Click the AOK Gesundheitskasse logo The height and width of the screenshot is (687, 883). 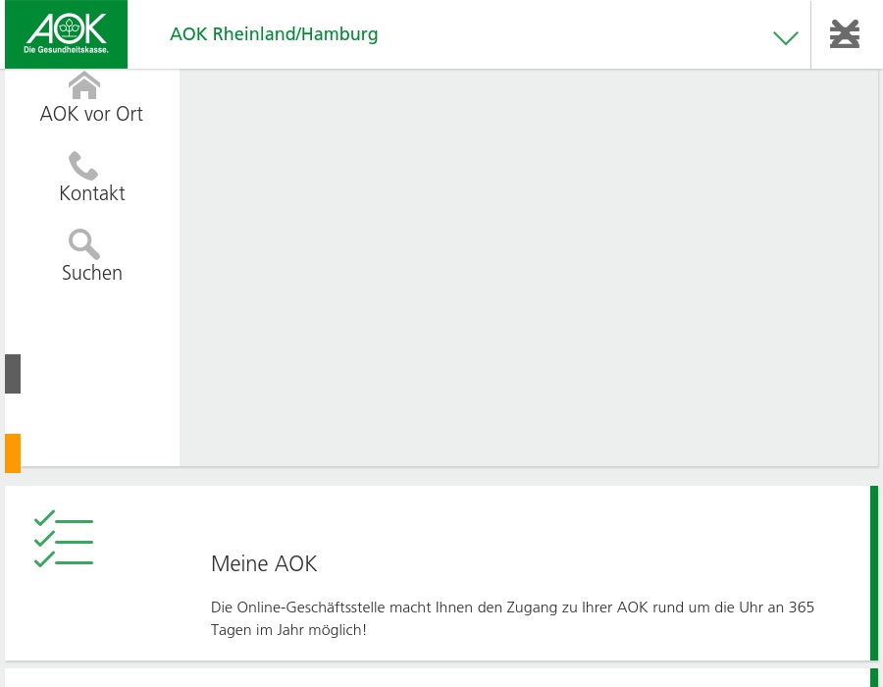point(65,32)
